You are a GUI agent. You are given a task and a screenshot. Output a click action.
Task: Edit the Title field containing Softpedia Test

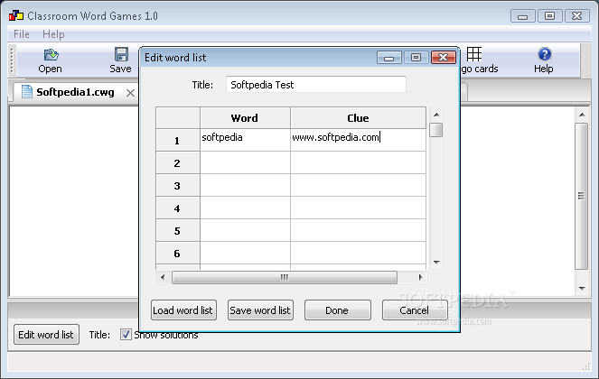[316, 84]
